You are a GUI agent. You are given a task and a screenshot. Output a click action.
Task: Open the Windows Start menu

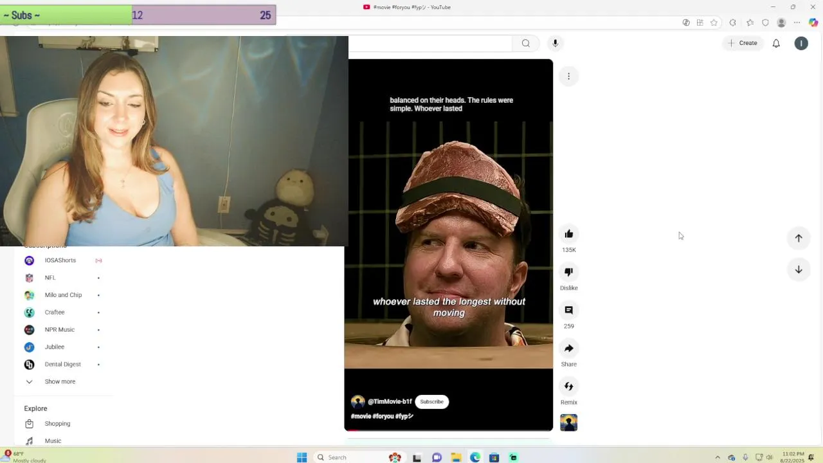click(302, 457)
